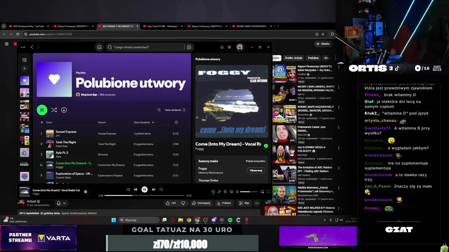Show lyrics with the microphone icon
Viewport: 449px width, 252px height.
click(219, 192)
